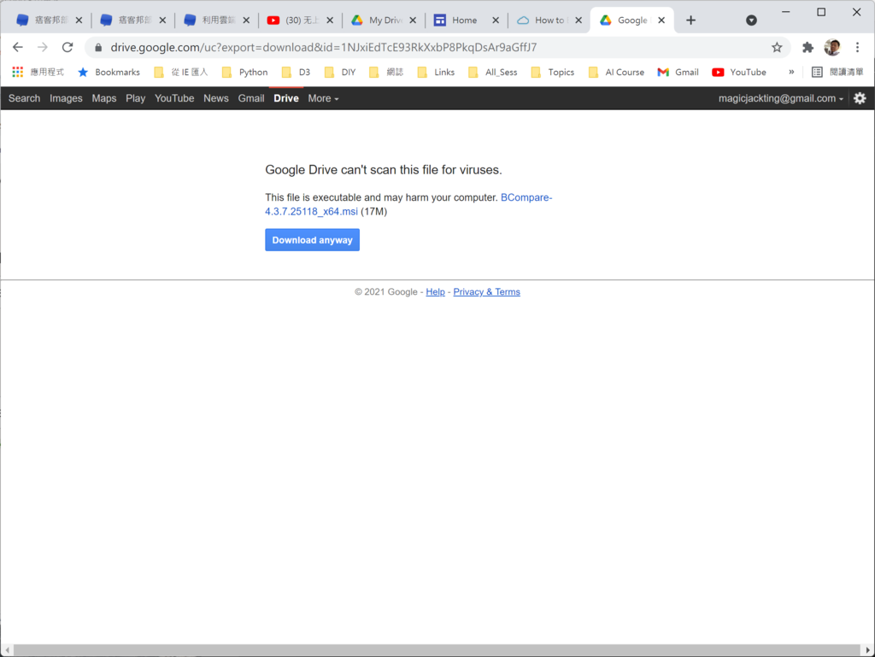Open the Python bookmarks folder
875x657 pixels.
tap(245, 72)
